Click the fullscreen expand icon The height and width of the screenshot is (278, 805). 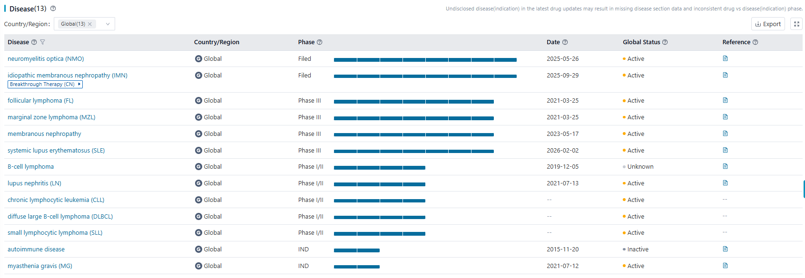tap(796, 24)
